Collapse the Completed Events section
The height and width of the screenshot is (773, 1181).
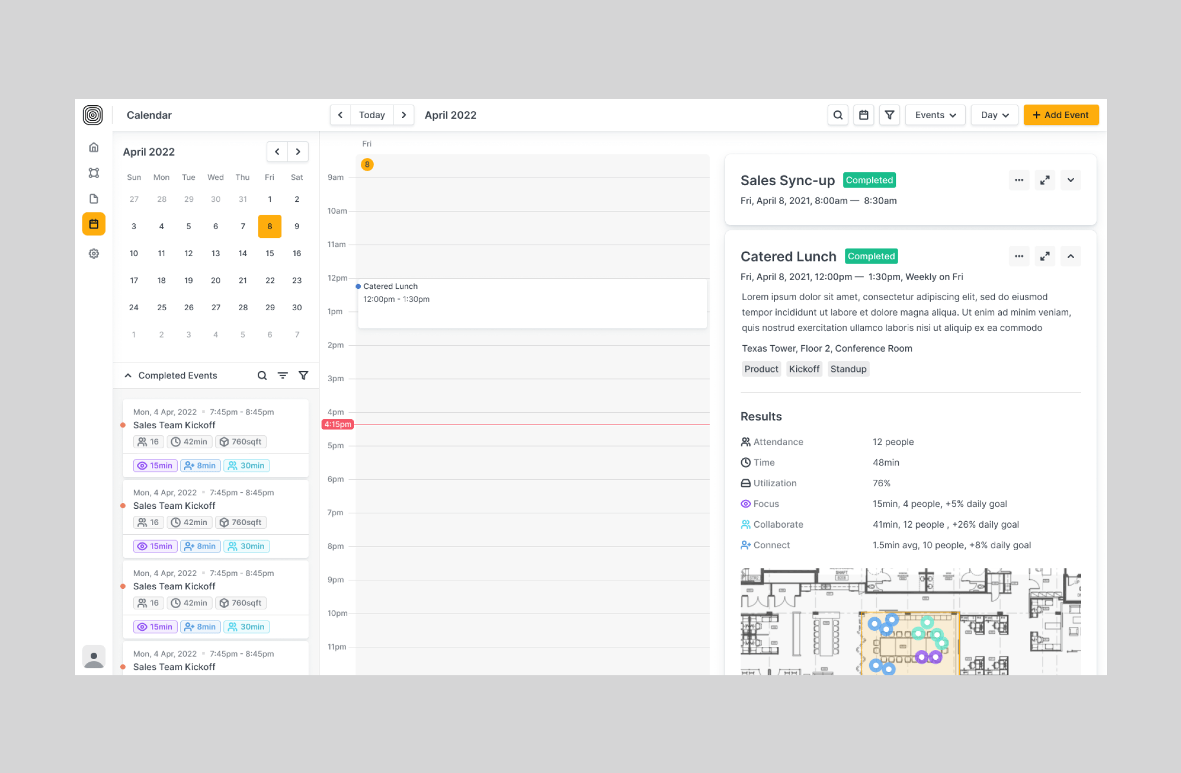click(128, 375)
